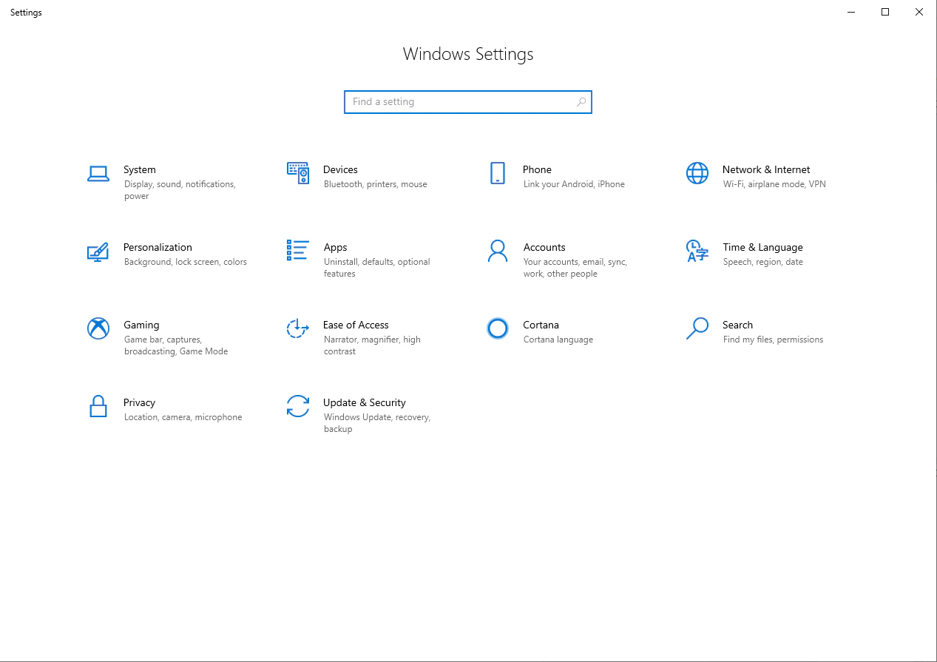The width and height of the screenshot is (937, 662).
Task: Click the Apps list icon
Action: pos(297,251)
